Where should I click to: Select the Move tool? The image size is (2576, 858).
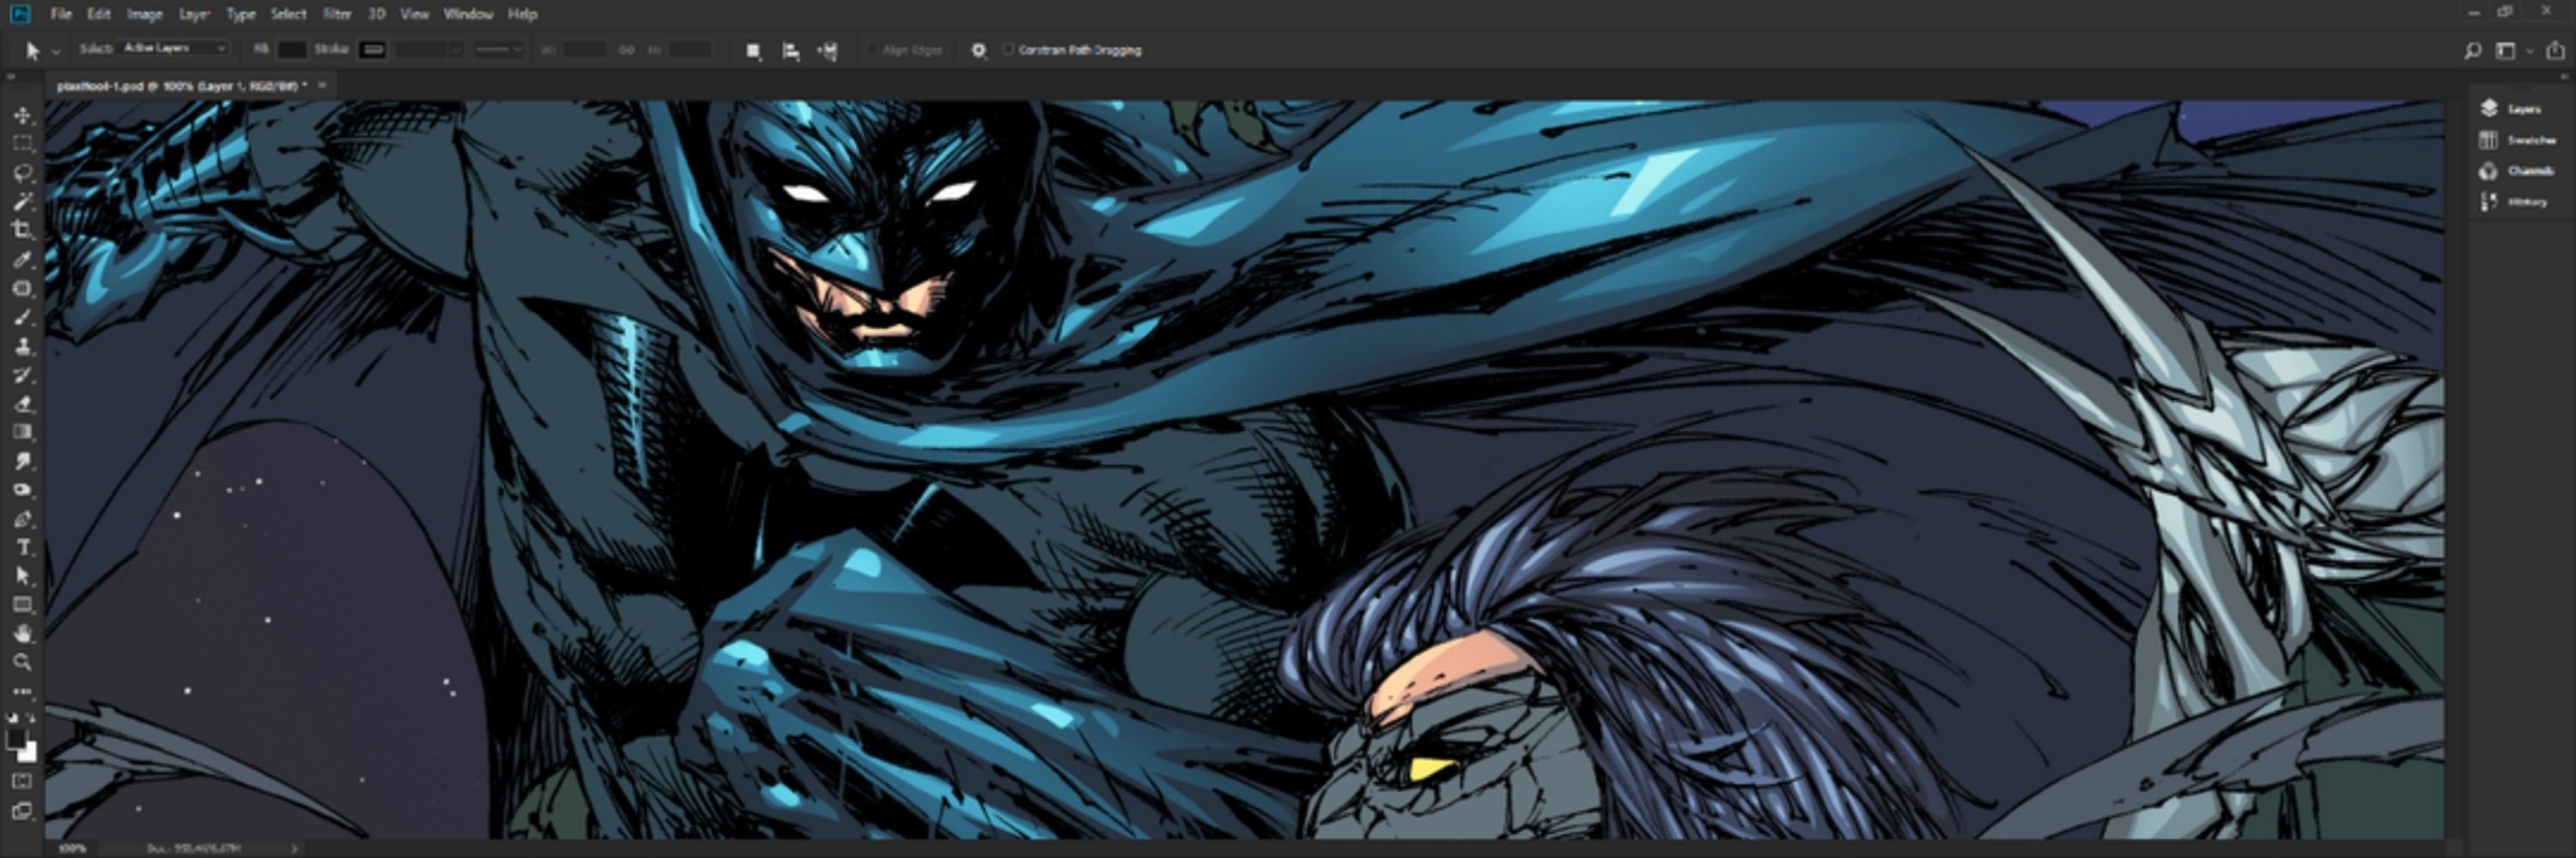22,116
